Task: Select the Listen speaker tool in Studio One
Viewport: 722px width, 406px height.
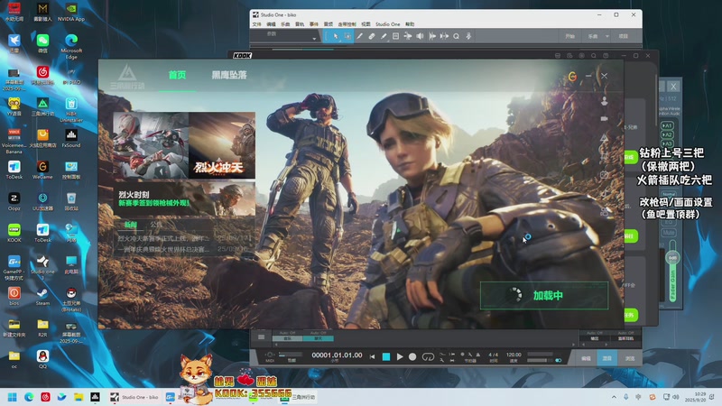Action: coord(420,36)
